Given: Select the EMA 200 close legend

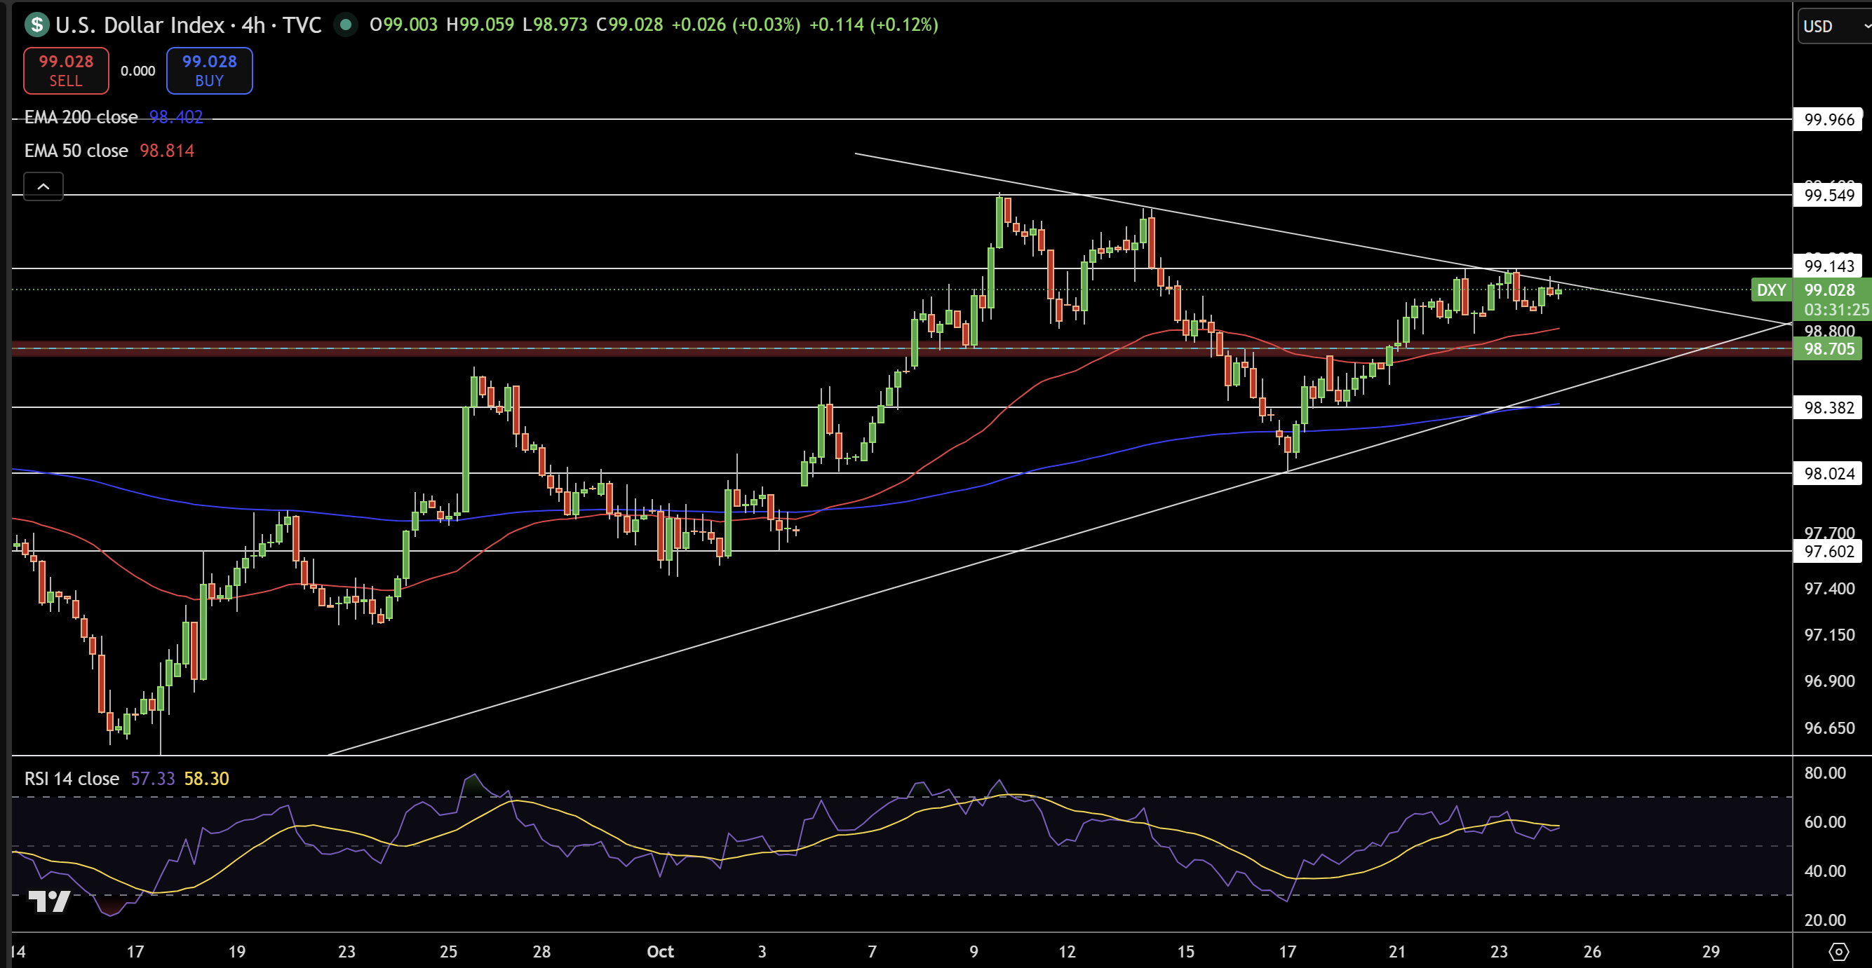Looking at the screenshot, I should [x=81, y=117].
